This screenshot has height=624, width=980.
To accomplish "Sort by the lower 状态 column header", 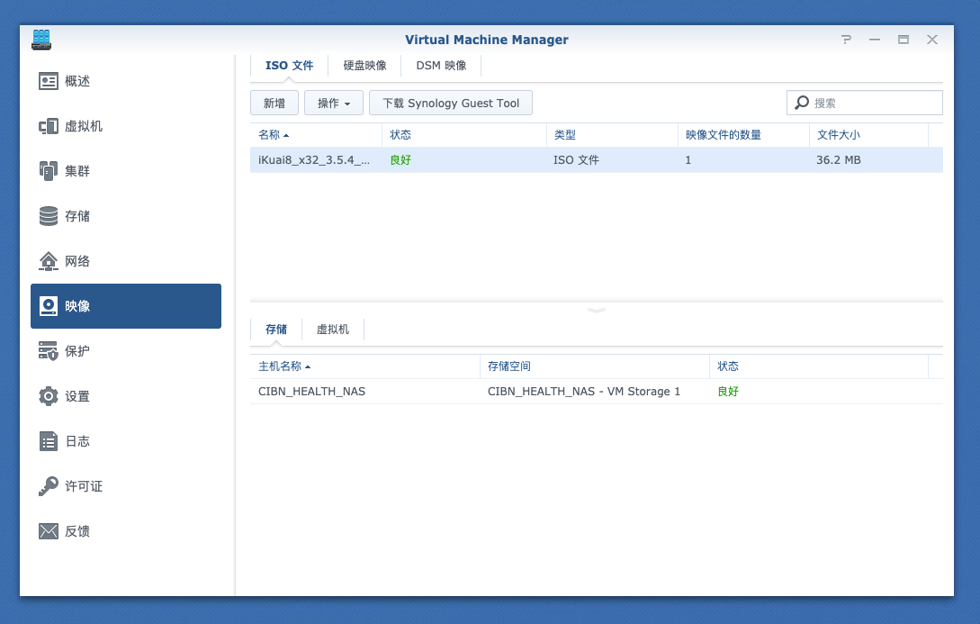I will pyautogui.click(x=819, y=366).
